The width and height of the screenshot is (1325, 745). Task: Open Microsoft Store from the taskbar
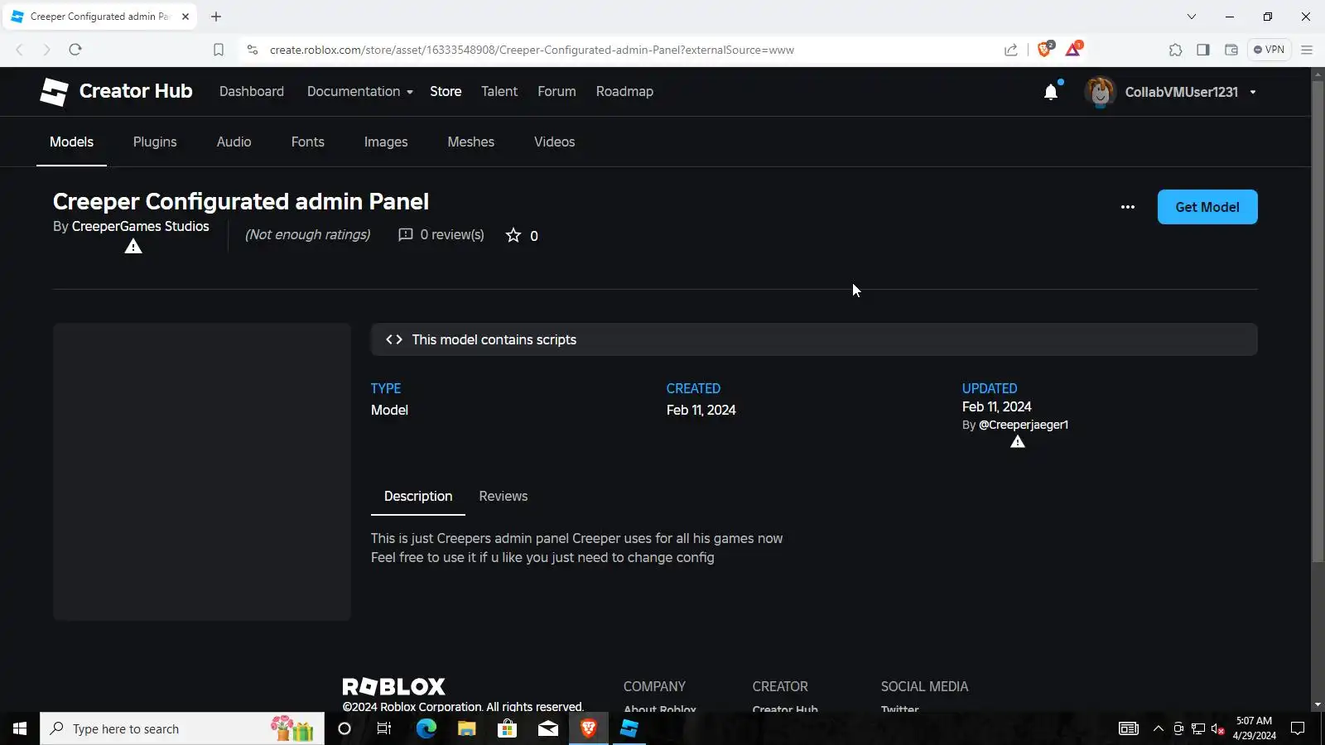pos(508,728)
